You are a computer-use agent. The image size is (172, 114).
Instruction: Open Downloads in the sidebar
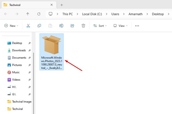pyautogui.click(x=19, y=50)
